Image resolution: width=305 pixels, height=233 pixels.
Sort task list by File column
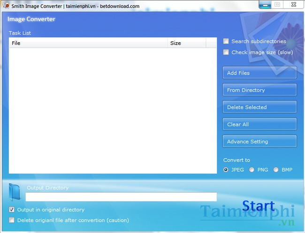(88, 43)
